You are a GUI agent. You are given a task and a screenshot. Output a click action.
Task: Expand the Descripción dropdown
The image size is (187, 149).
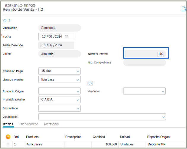pos(163,117)
